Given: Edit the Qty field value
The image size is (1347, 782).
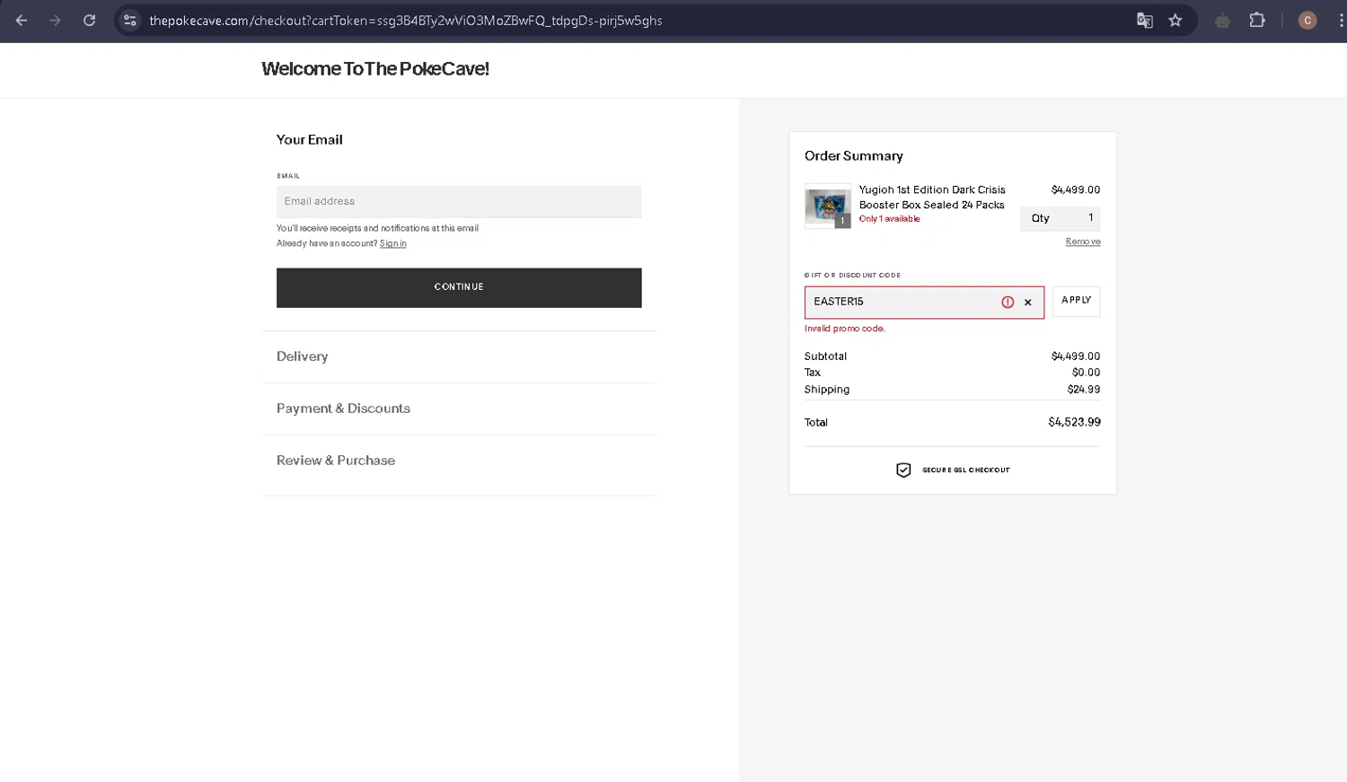Looking at the screenshot, I should click(1060, 218).
